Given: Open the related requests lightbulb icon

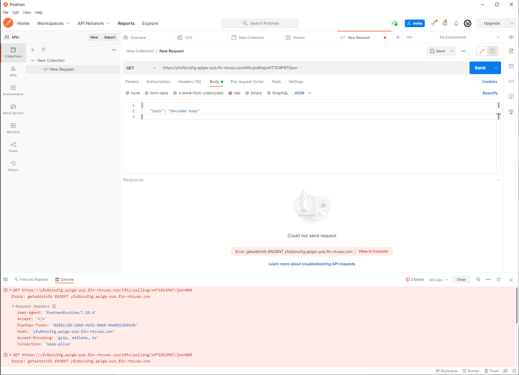Looking at the screenshot, I should pos(511,111).
